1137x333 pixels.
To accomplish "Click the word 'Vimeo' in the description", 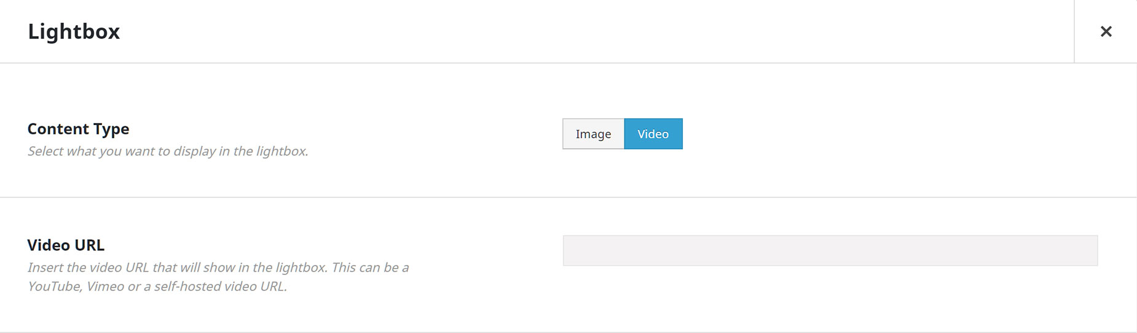I will tap(105, 286).
